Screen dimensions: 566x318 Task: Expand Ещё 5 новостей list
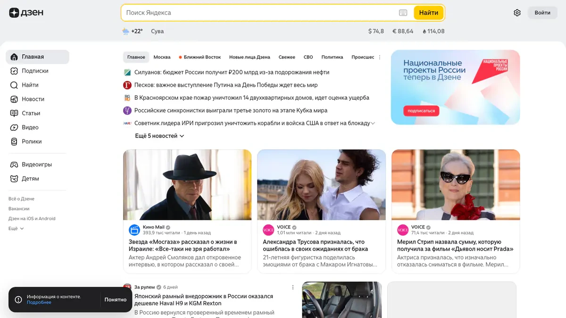159,136
